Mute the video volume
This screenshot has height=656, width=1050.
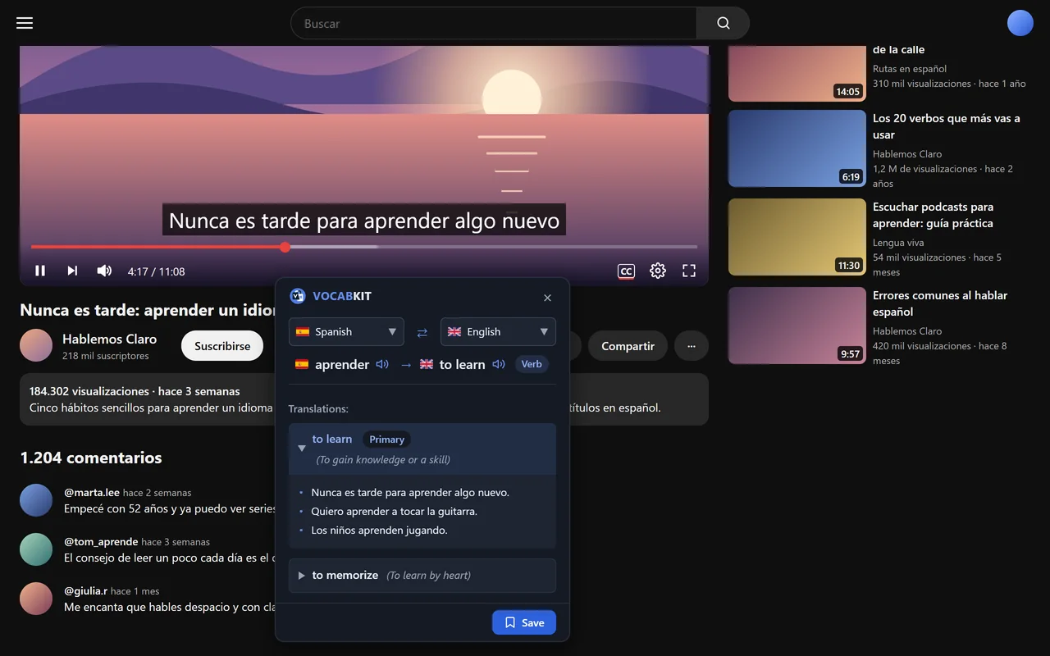point(104,271)
